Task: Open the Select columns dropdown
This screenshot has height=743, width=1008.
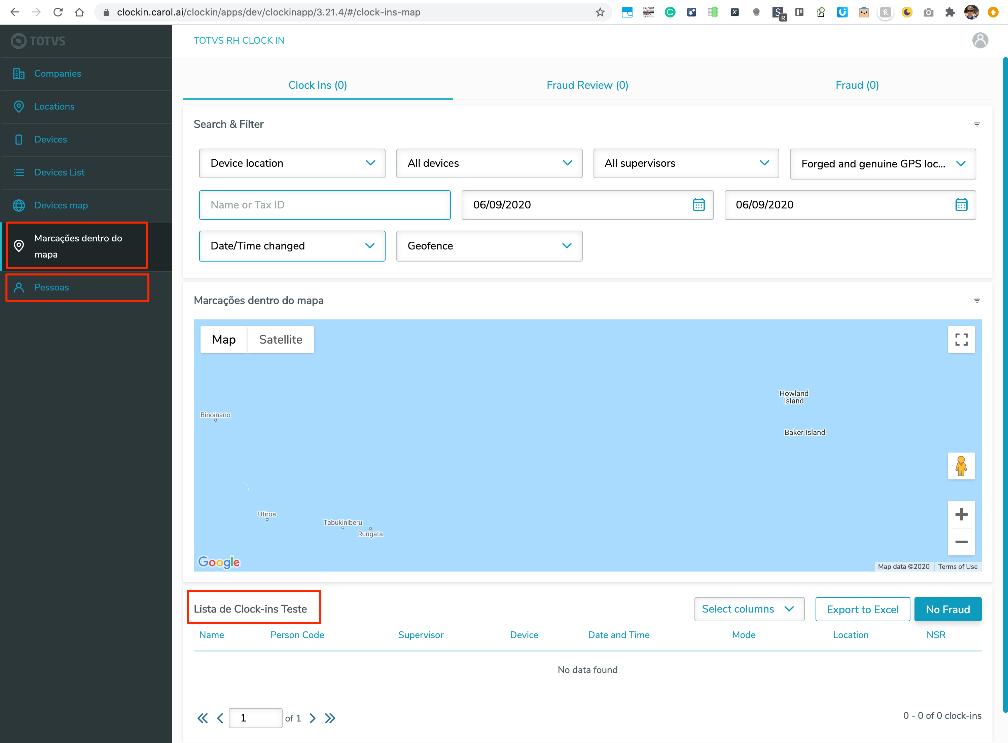Action: [749, 610]
